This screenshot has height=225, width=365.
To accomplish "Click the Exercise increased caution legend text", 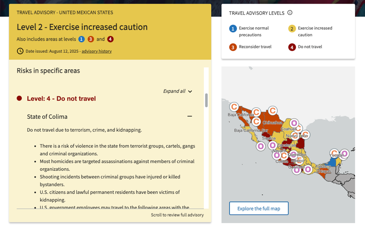I will point(315,31).
